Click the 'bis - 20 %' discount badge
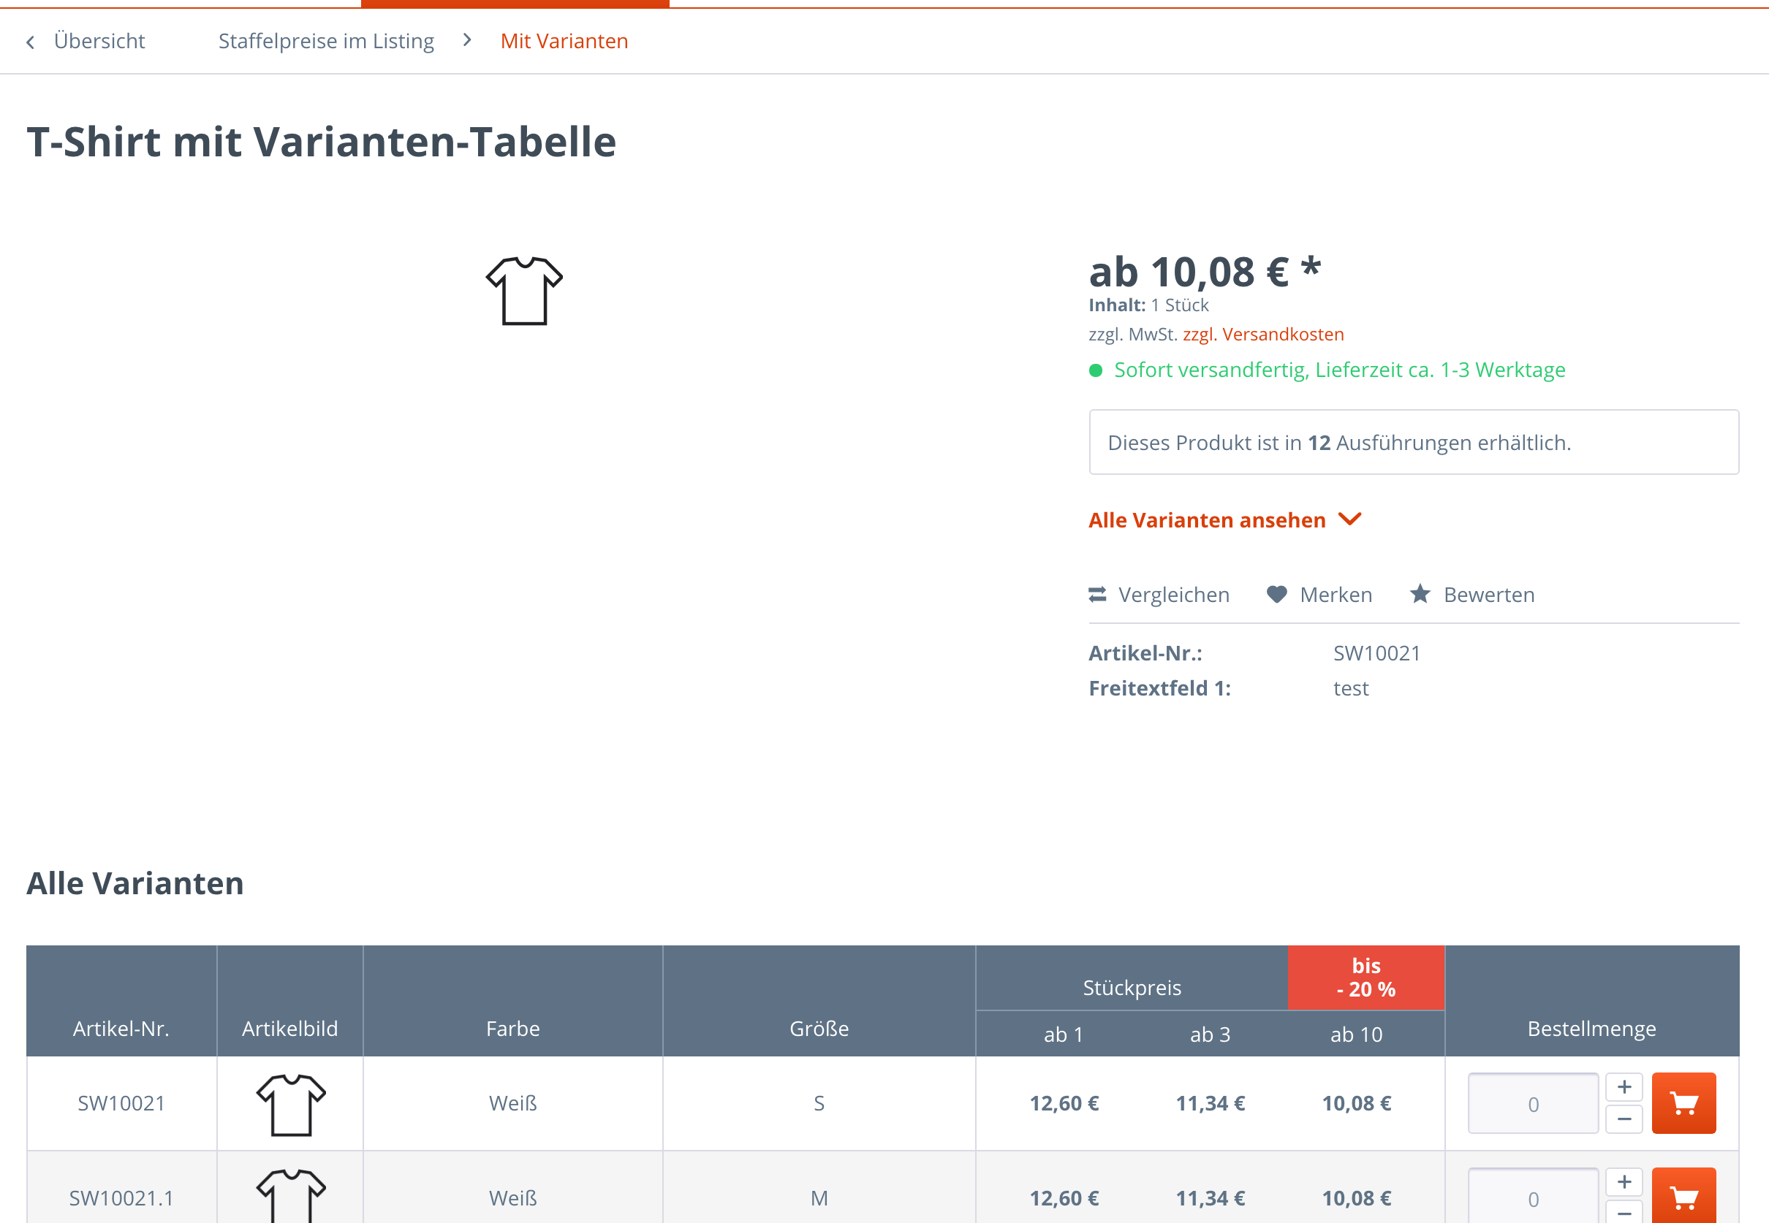1769x1223 pixels. coord(1365,977)
